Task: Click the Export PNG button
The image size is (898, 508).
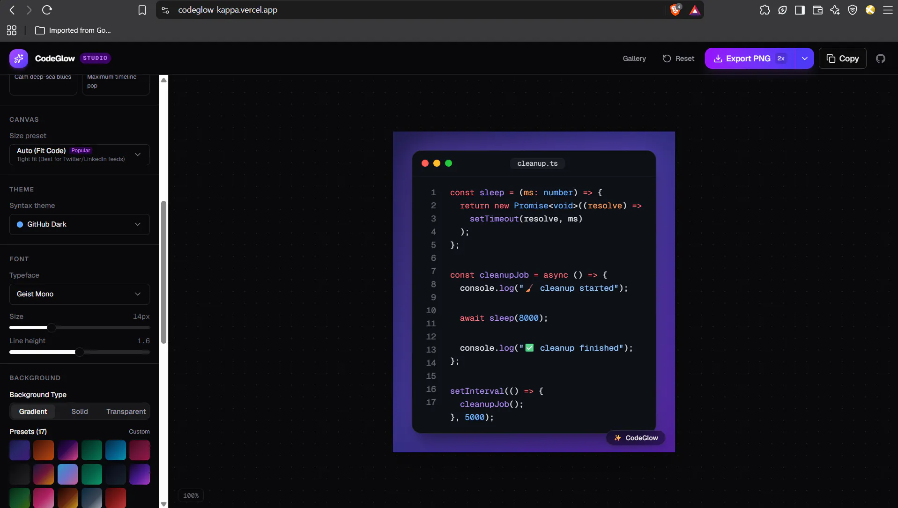Action: click(x=750, y=59)
